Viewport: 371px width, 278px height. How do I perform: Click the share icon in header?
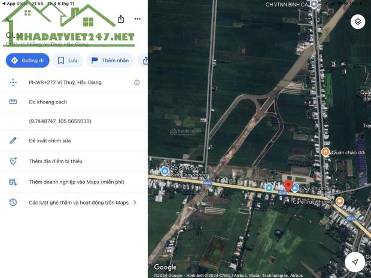[121, 19]
